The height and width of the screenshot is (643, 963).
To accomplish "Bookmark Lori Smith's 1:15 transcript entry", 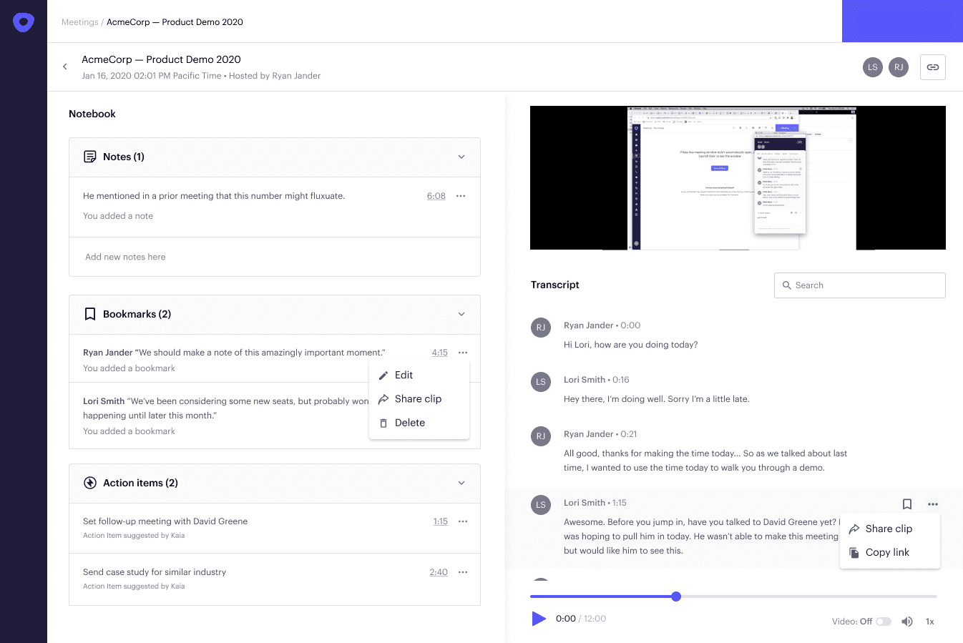I will pos(906,504).
